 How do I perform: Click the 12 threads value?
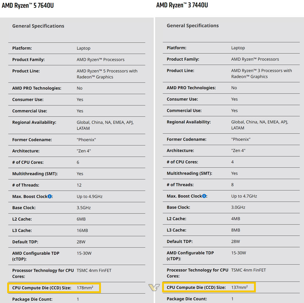point(79,185)
